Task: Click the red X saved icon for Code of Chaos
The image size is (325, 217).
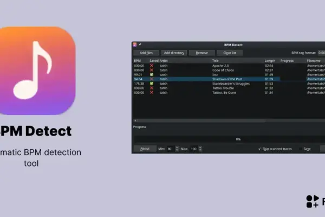Action: 152,70
